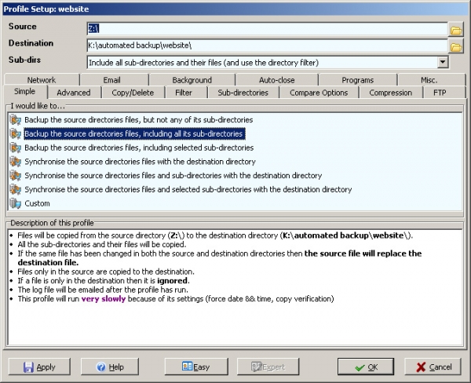Confirm with the OK button
Viewport: 471px width, 383px height.
click(x=366, y=367)
